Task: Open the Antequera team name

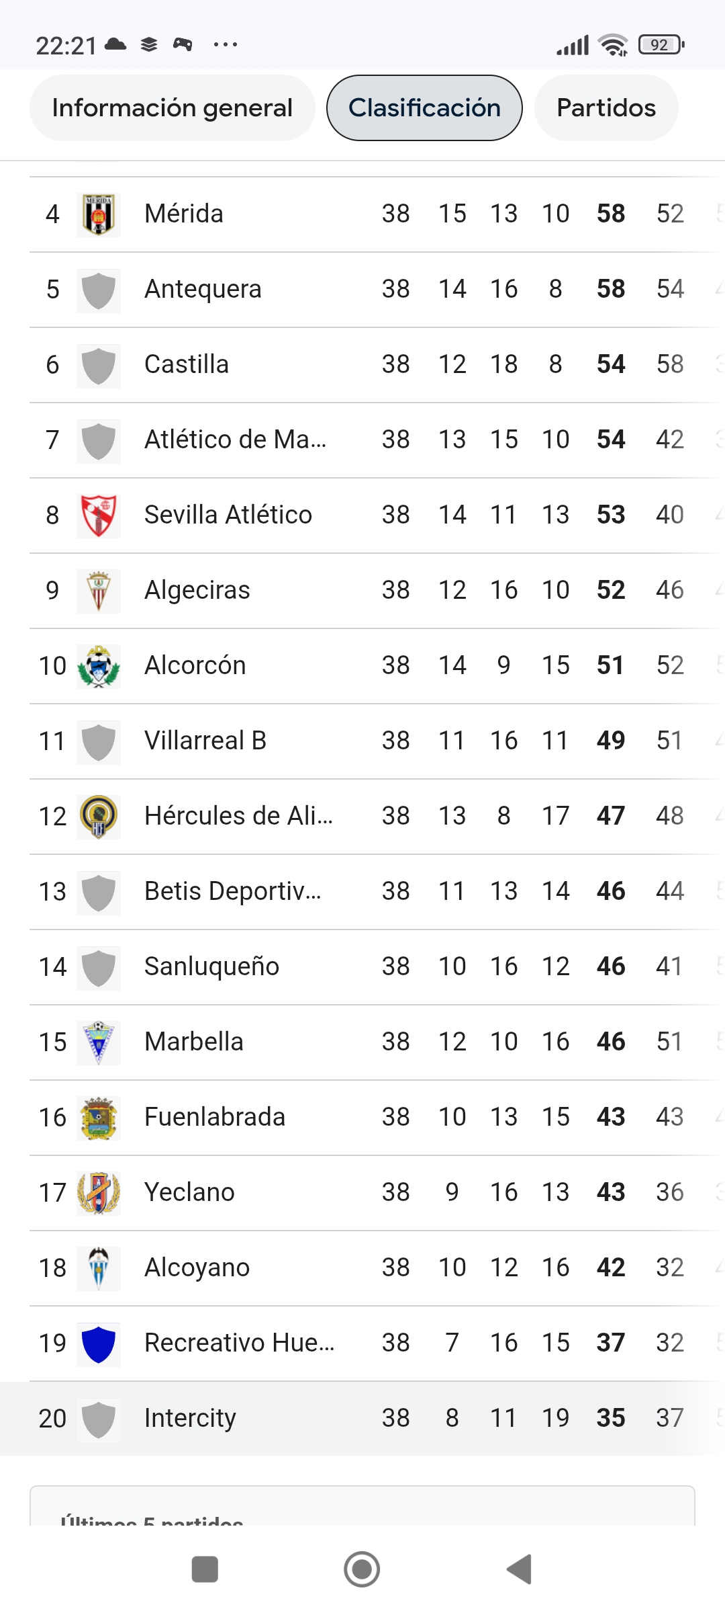Action: 203,289
